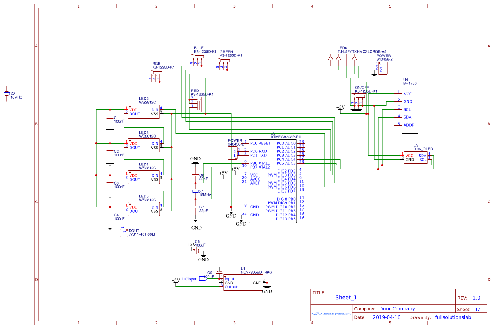
Task: Click the DCInput label near C5
Action: (x=189, y=279)
